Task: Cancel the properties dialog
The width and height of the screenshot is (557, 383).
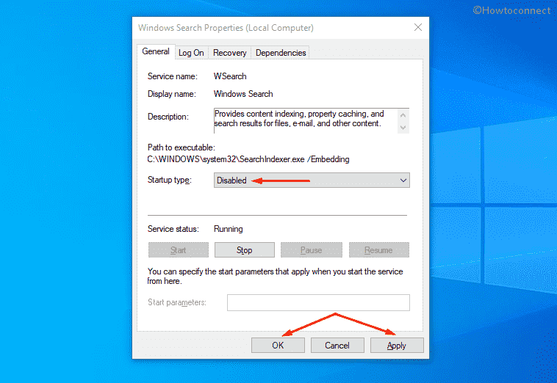Action: point(337,346)
